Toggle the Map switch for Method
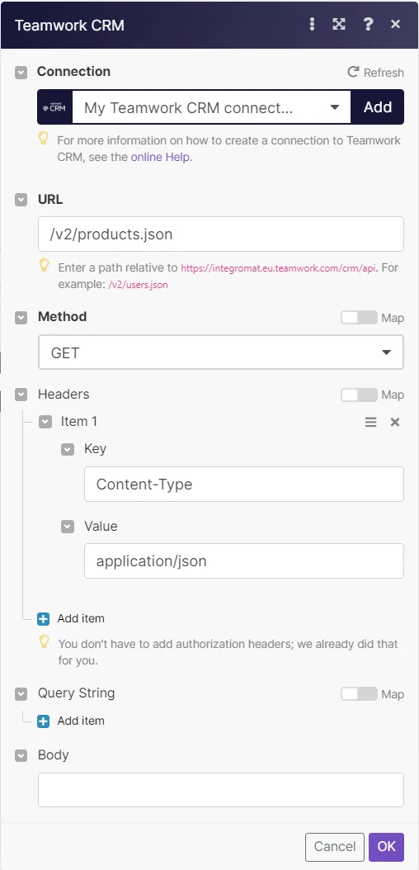Screen dimensions: 419x870 coord(359,318)
